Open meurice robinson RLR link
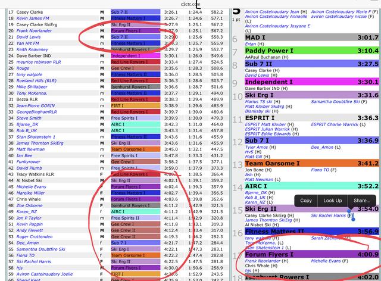This screenshot has width=381, height=281. click(x=39, y=62)
